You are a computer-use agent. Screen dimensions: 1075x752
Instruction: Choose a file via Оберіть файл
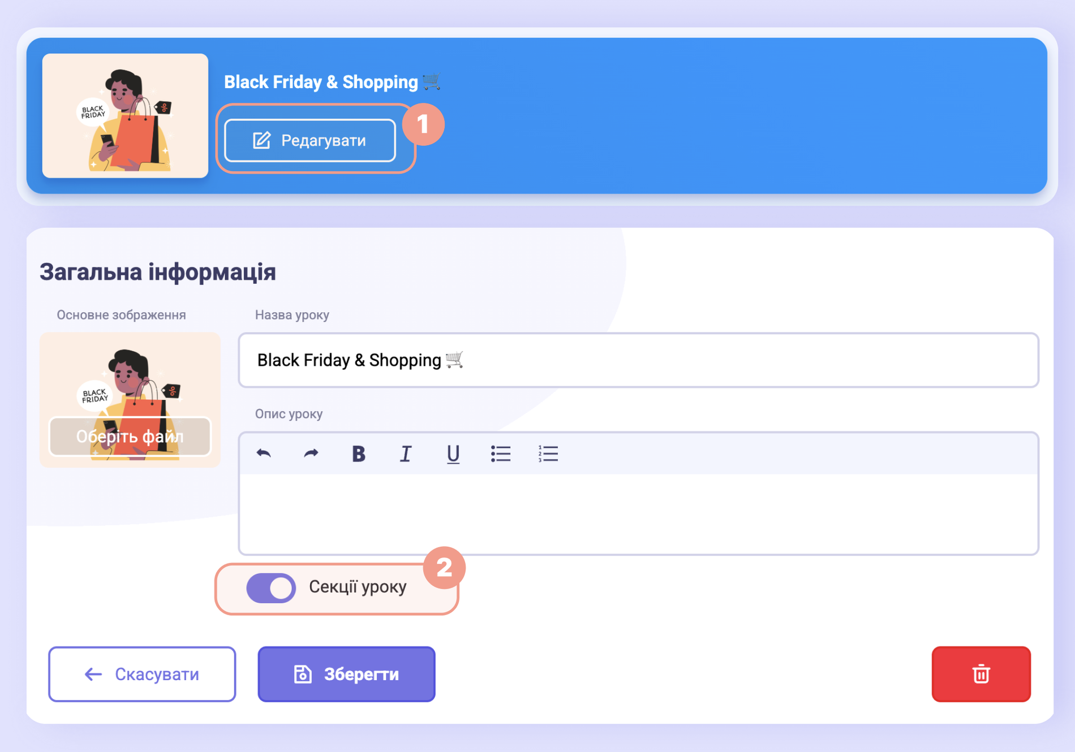click(x=130, y=436)
